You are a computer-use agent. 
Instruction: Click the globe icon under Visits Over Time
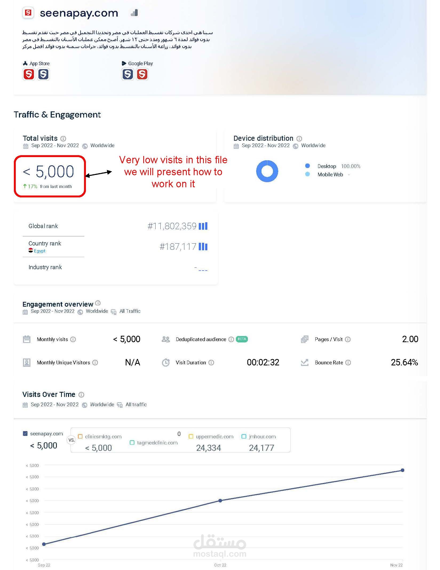pyautogui.click(x=85, y=405)
